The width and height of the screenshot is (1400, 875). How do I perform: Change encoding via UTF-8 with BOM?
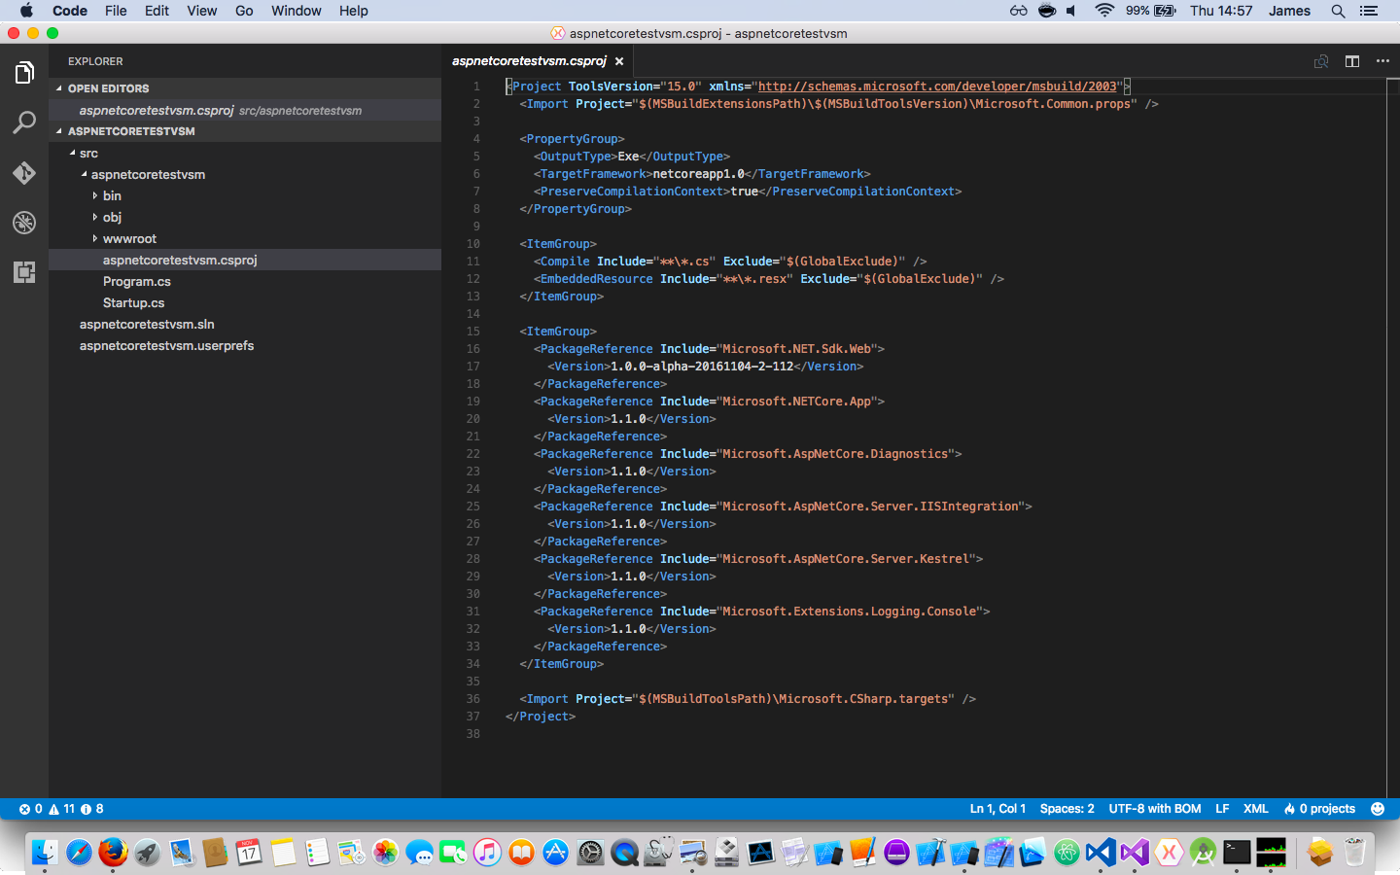pyautogui.click(x=1155, y=809)
